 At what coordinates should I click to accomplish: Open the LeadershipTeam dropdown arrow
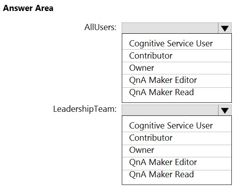[225, 110]
